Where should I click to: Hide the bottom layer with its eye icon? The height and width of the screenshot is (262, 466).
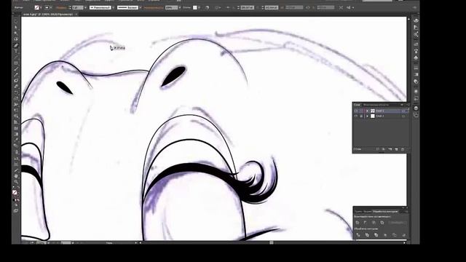click(355, 116)
